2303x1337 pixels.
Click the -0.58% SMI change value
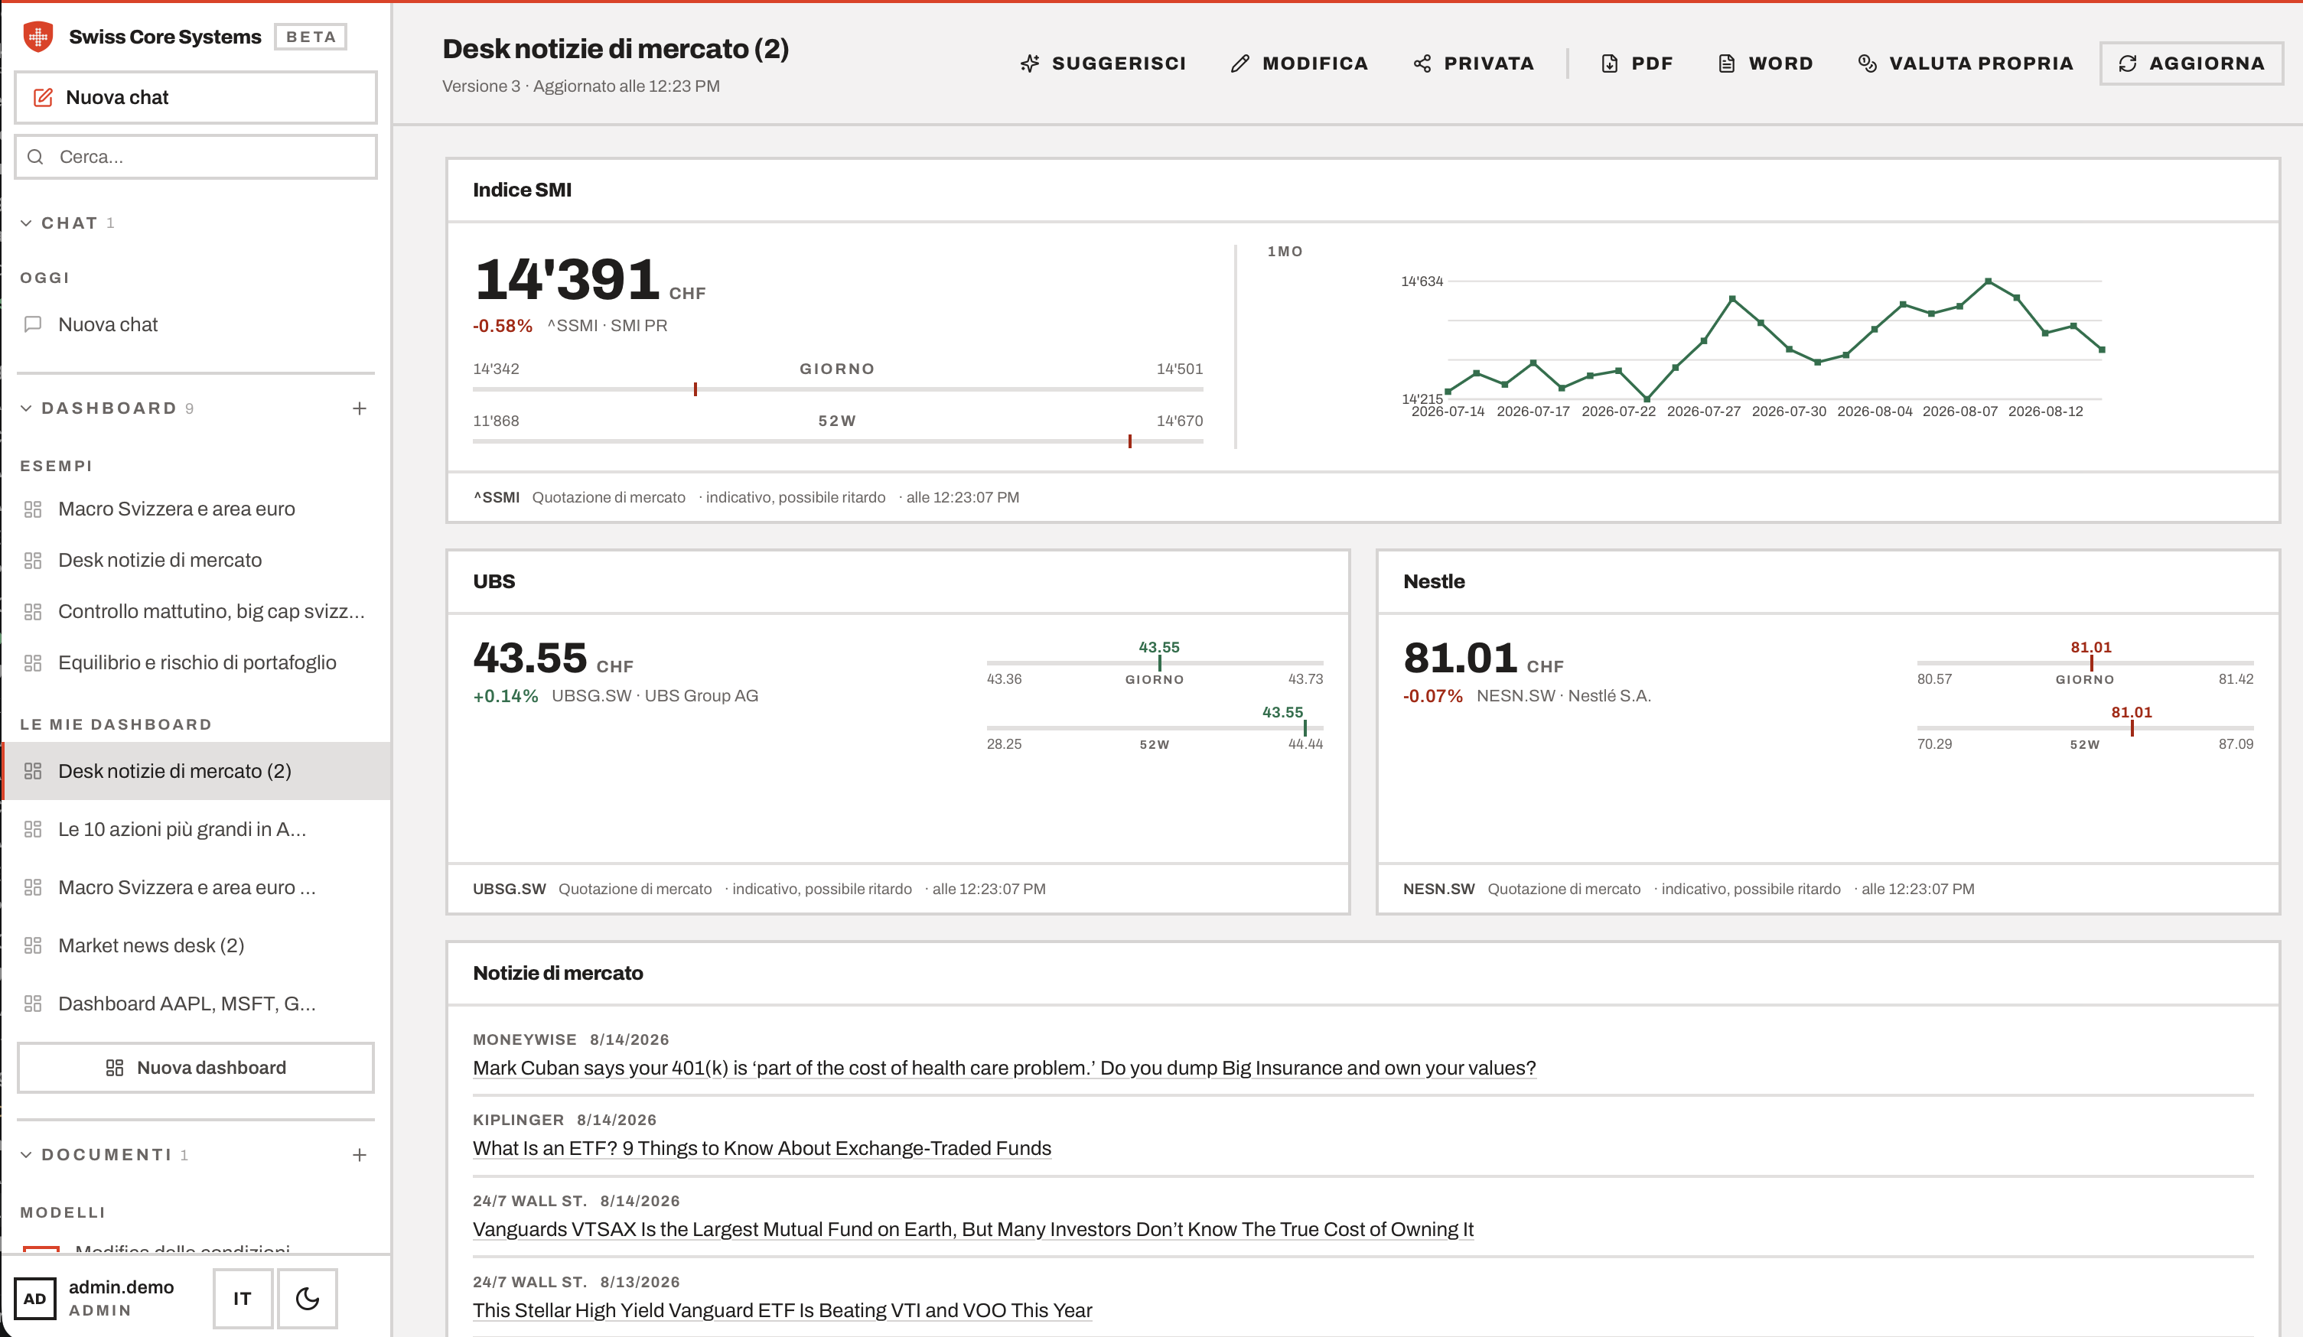click(502, 327)
